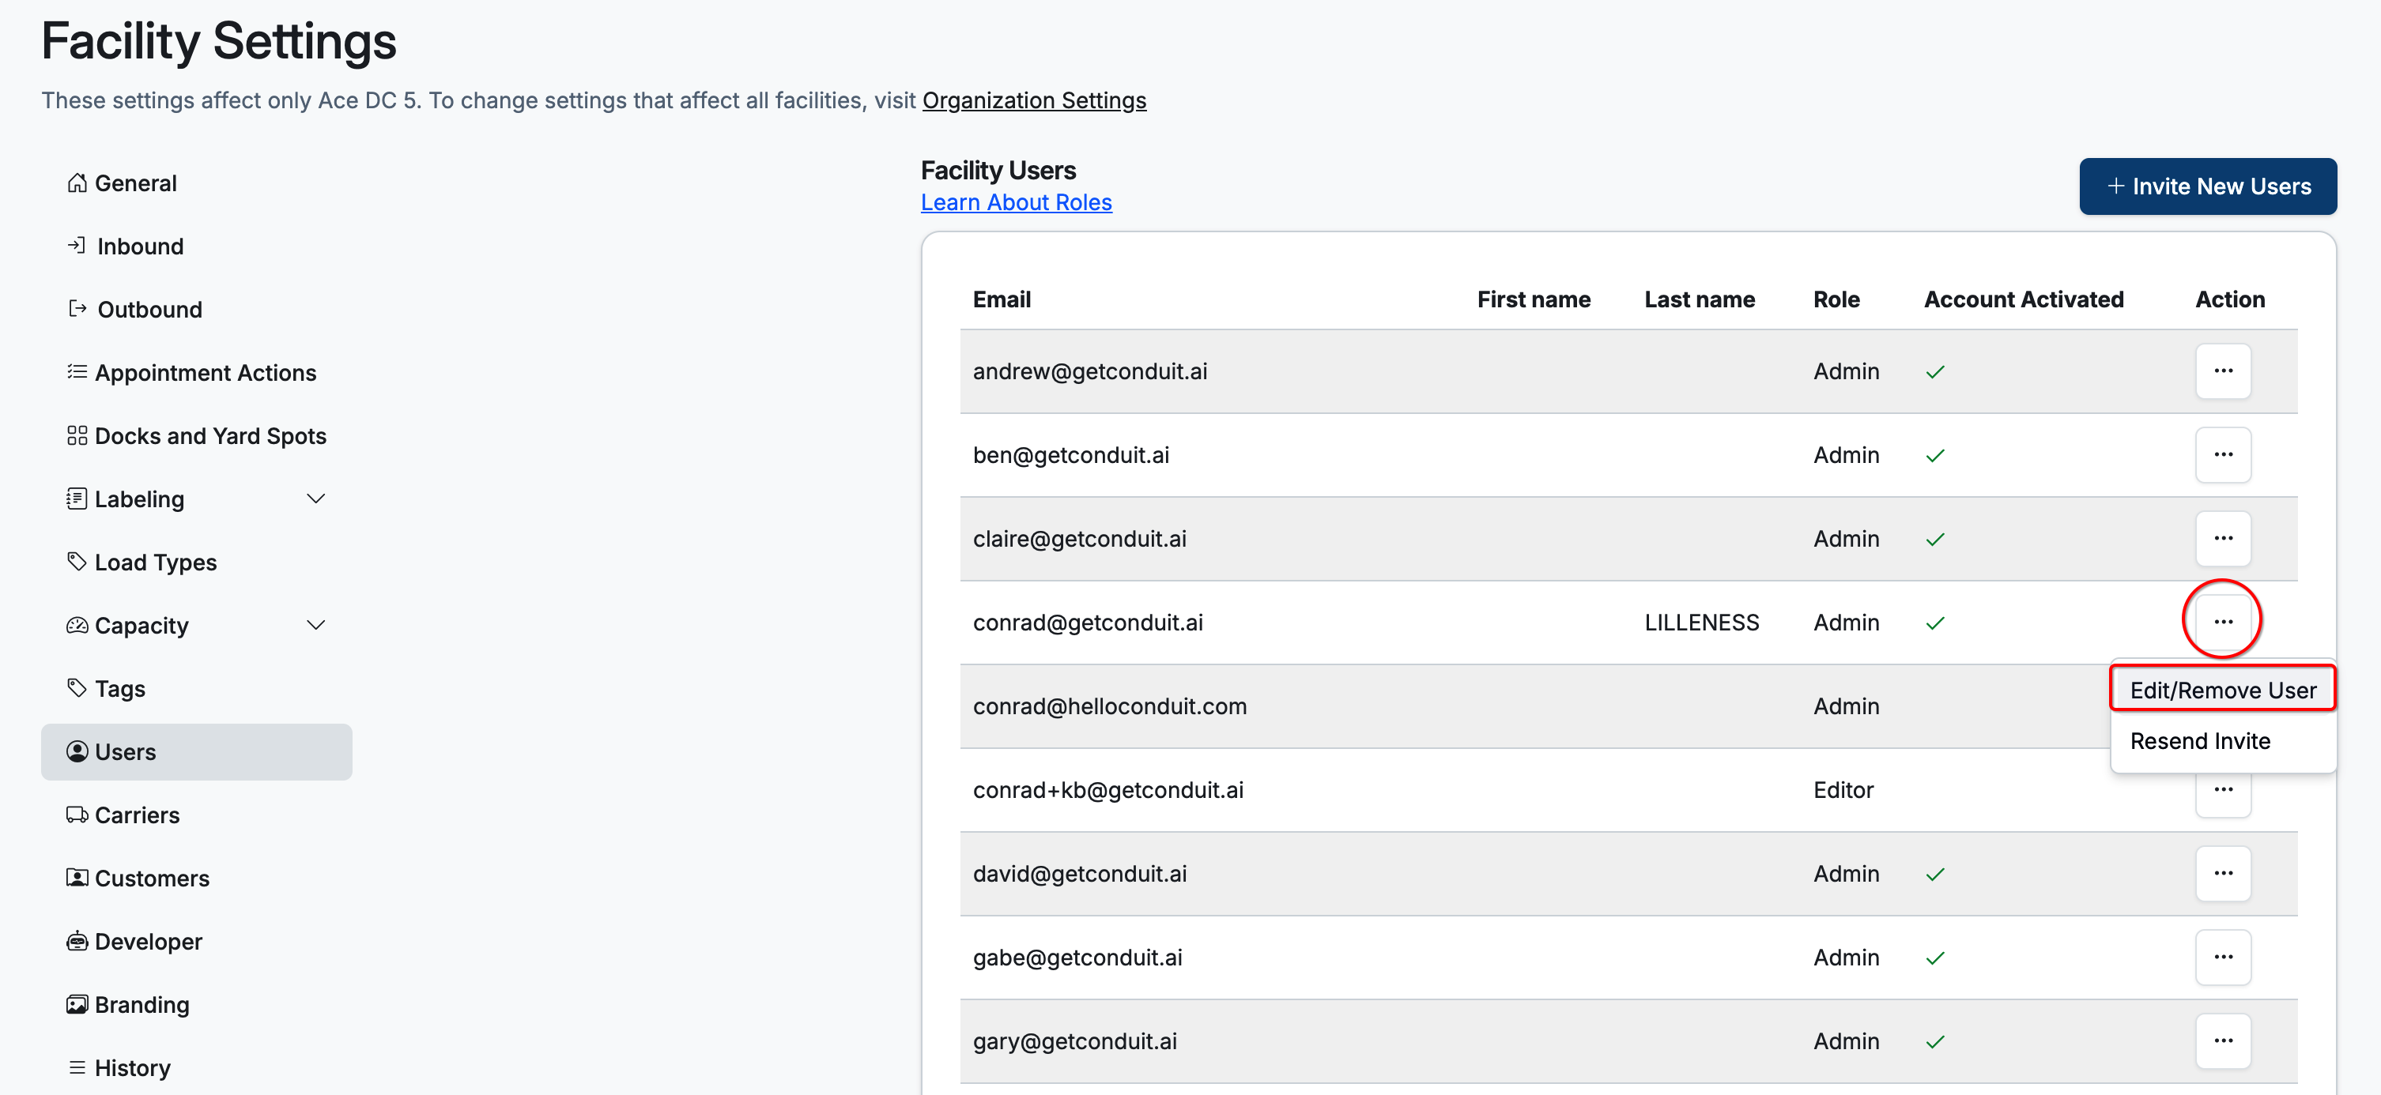2381x1095 pixels.
Task: Click the Branding image icon
Action: tap(77, 1004)
